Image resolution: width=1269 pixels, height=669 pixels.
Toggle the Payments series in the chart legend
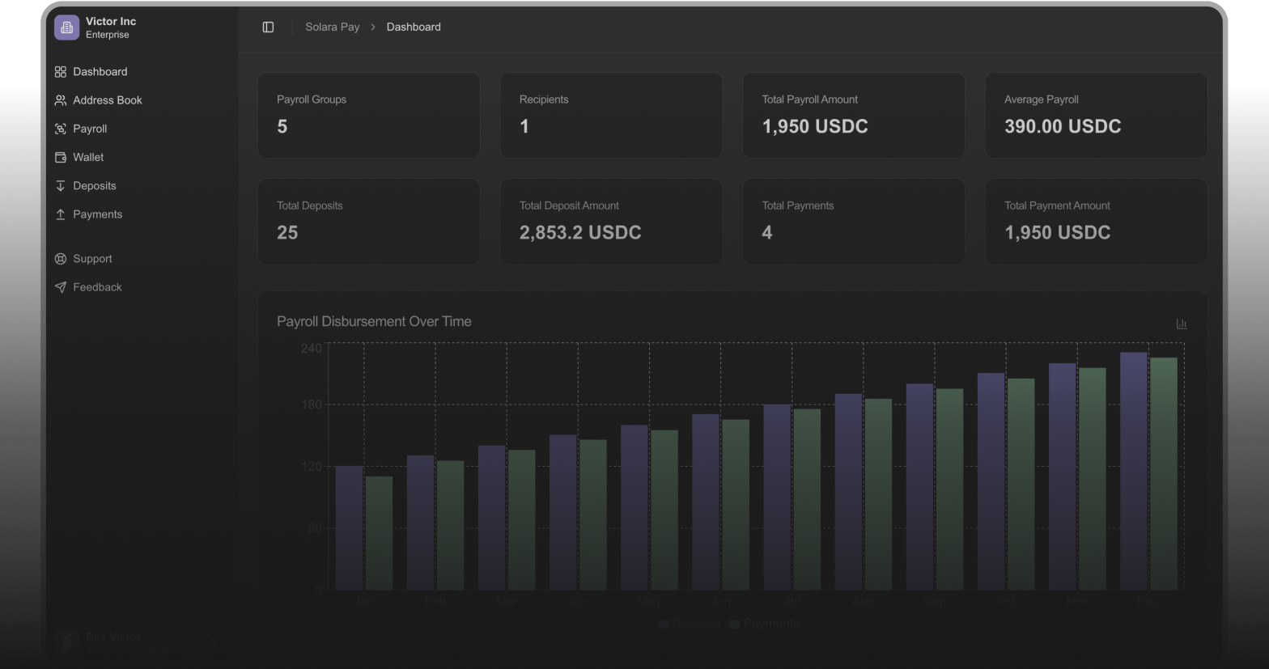764,624
